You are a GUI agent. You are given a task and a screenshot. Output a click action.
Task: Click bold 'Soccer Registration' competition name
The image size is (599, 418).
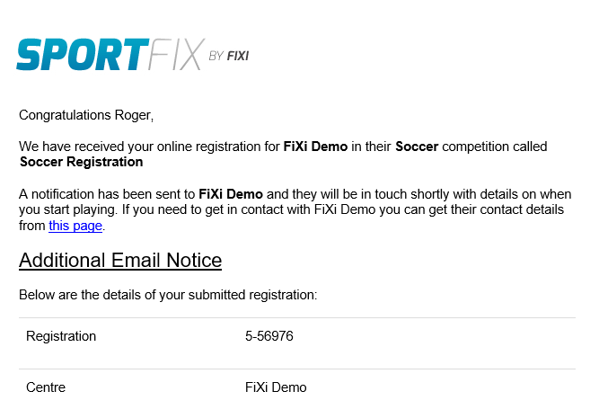click(x=82, y=162)
